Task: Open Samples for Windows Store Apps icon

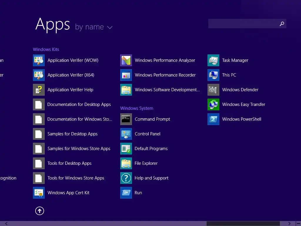Action: tap(39, 149)
